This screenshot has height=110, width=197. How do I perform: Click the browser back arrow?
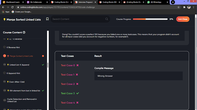coord(3,7)
